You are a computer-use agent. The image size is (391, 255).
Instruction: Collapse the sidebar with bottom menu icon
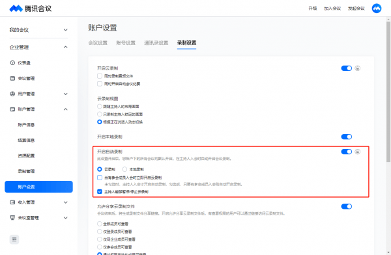(14, 239)
